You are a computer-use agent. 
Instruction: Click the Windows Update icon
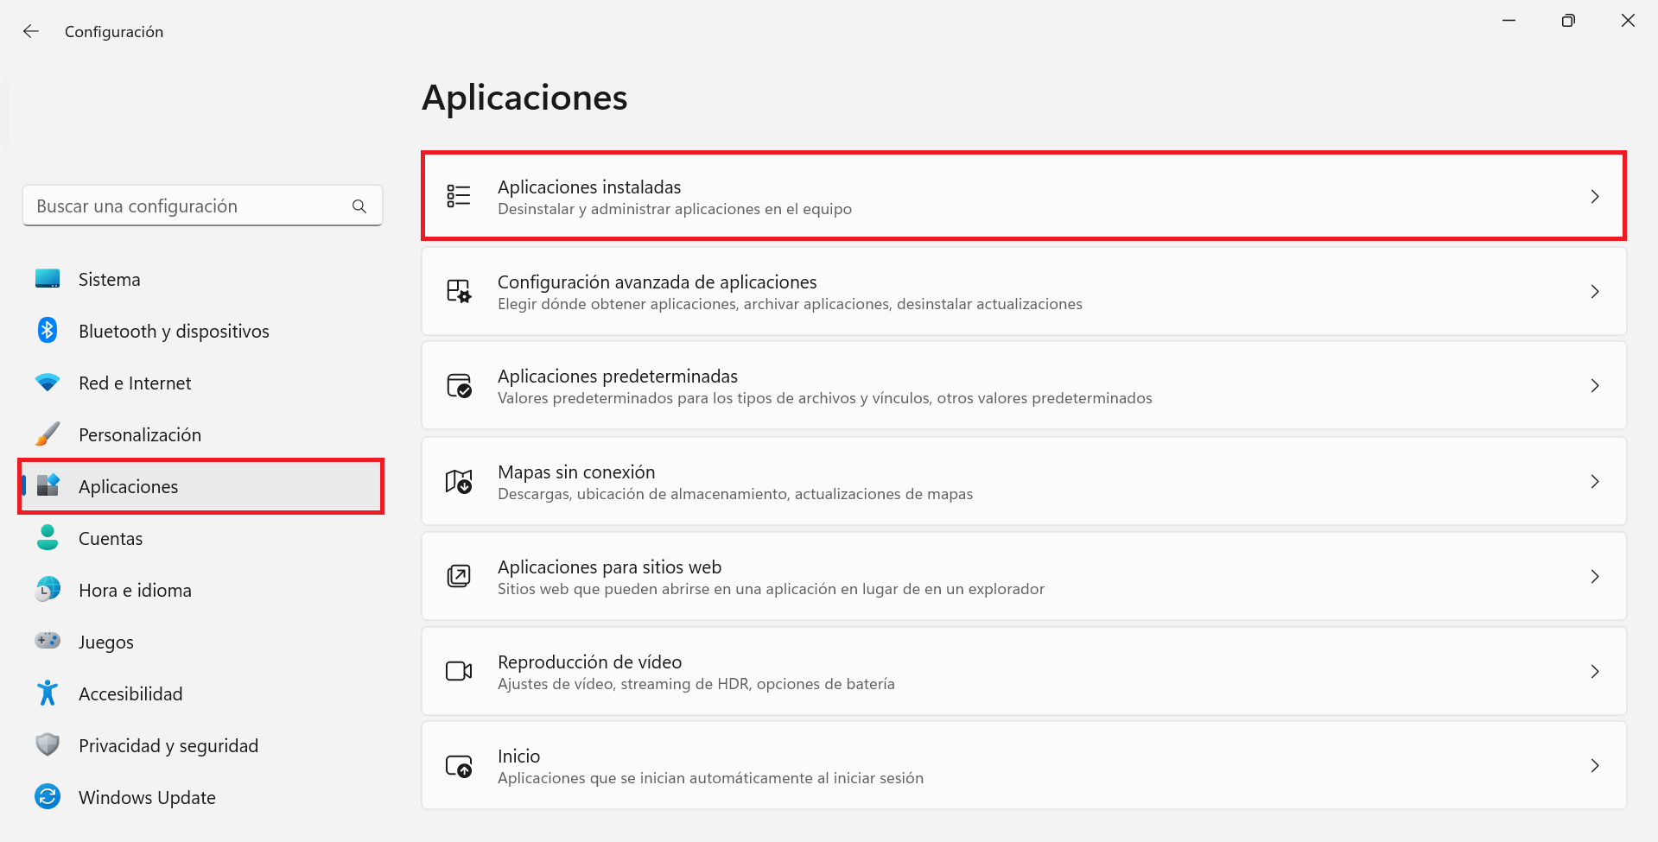[x=48, y=796]
